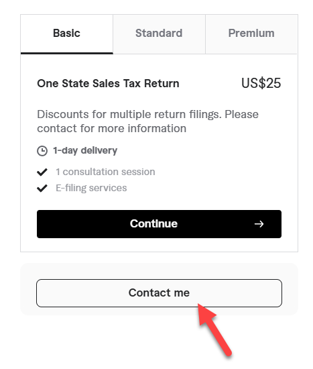Click the Continue button label

153,224
